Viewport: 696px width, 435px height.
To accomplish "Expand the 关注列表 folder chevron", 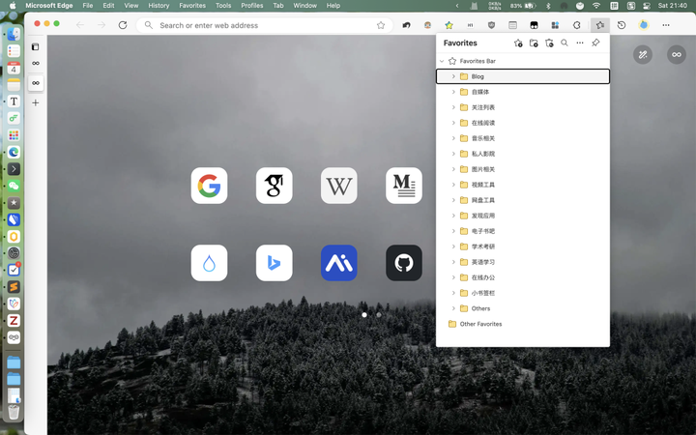I will pos(453,107).
